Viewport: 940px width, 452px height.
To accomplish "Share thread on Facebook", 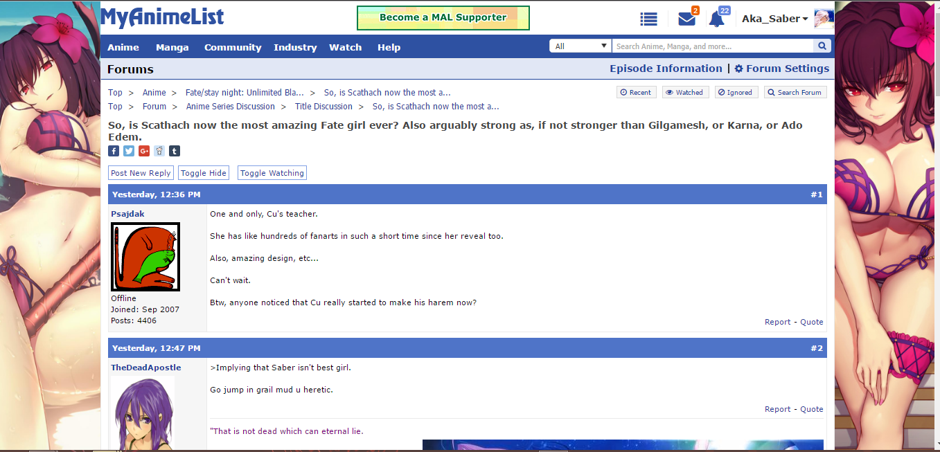I will point(114,151).
